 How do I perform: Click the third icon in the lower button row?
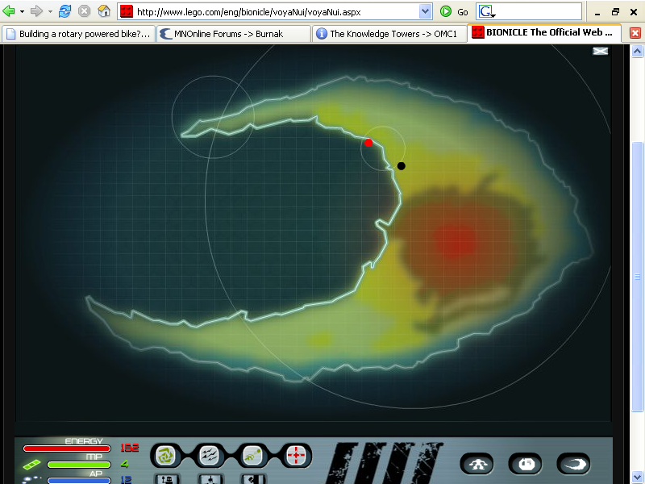click(x=253, y=479)
